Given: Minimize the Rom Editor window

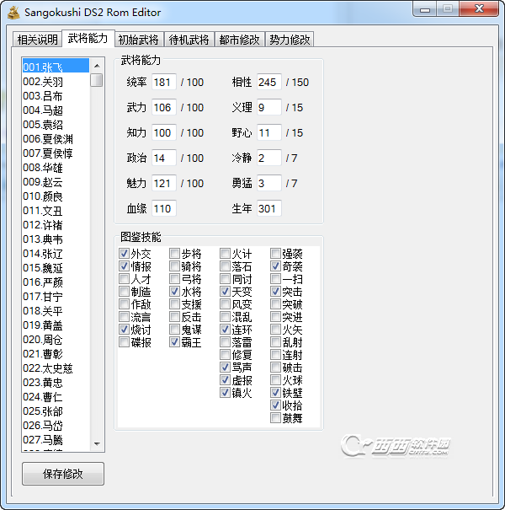Looking at the screenshot, I should [425, 9].
